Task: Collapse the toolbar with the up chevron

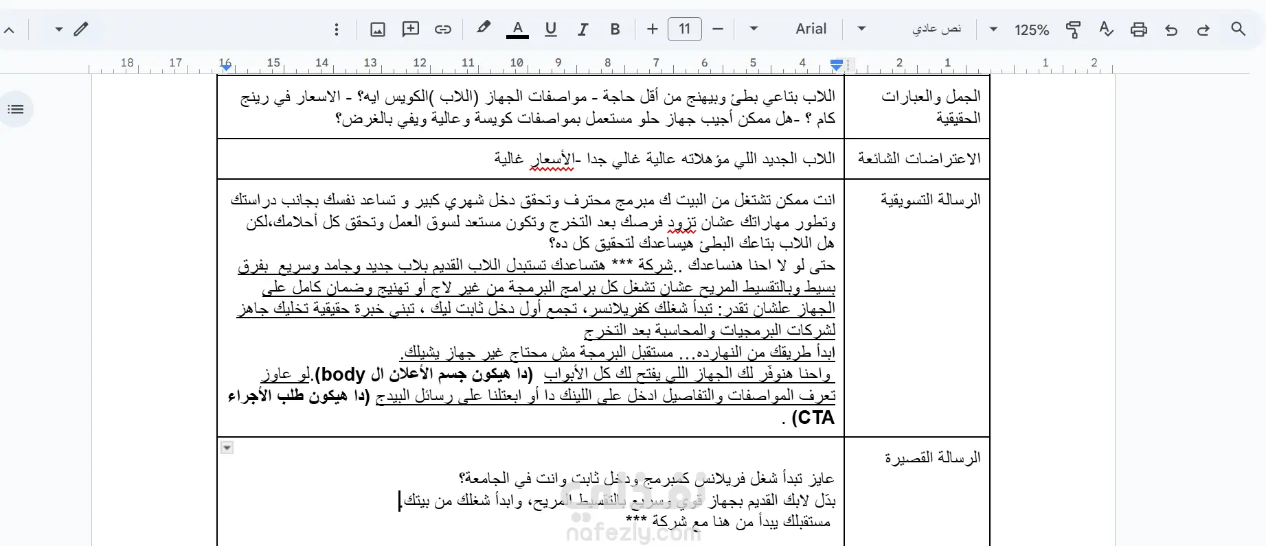Action: coord(10,29)
